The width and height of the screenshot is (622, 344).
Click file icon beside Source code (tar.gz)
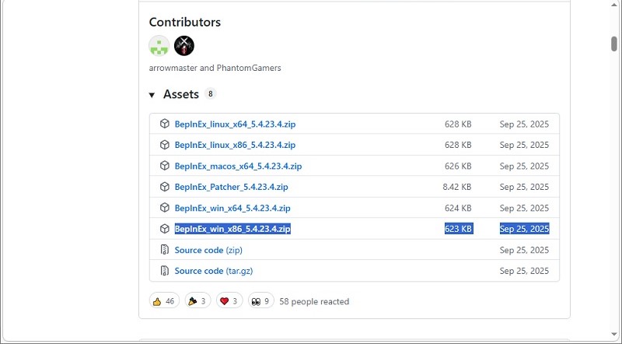tap(165, 271)
